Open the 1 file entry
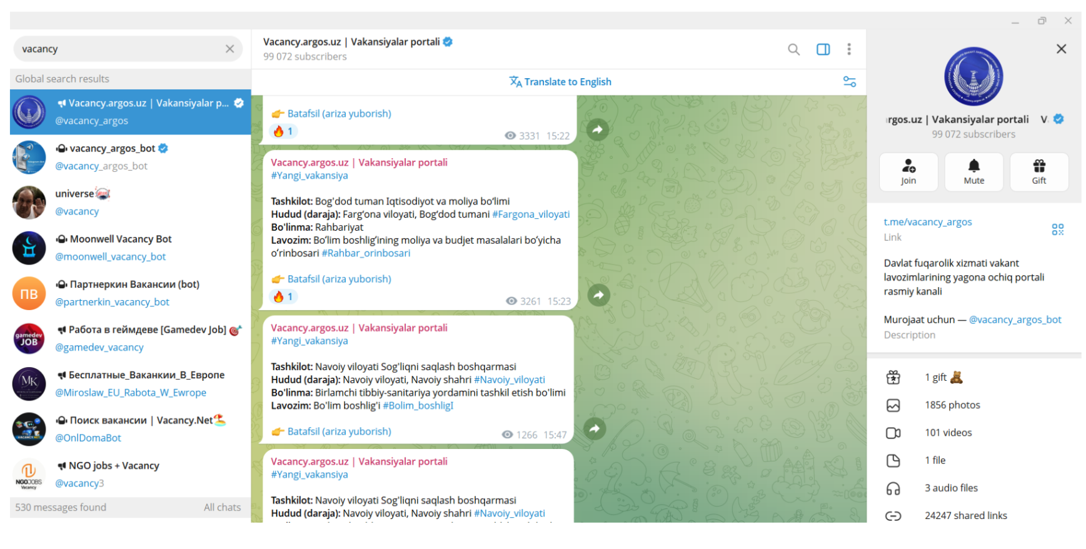The width and height of the screenshot is (1086, 549). tap(974, 460)
